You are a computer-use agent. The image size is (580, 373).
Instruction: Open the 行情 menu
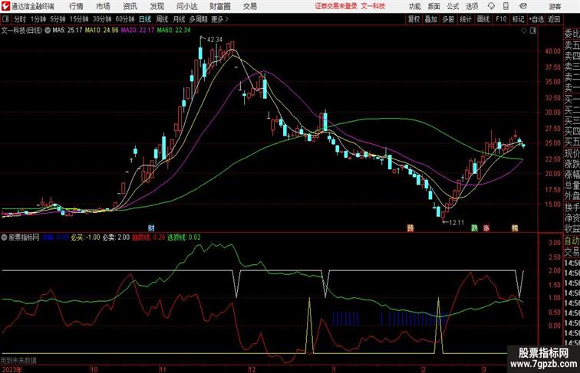[76, 6]
